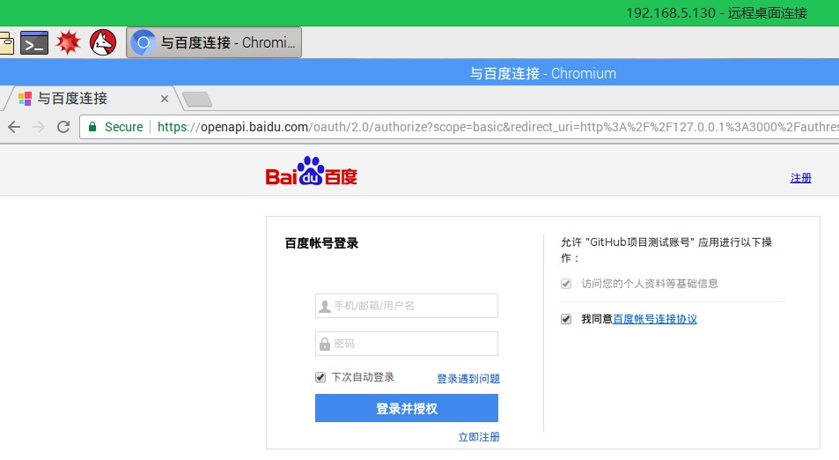Click the 登录并授权 button
Screen dimensions: 839x460
pyautogui.click(x=407, y=408)
